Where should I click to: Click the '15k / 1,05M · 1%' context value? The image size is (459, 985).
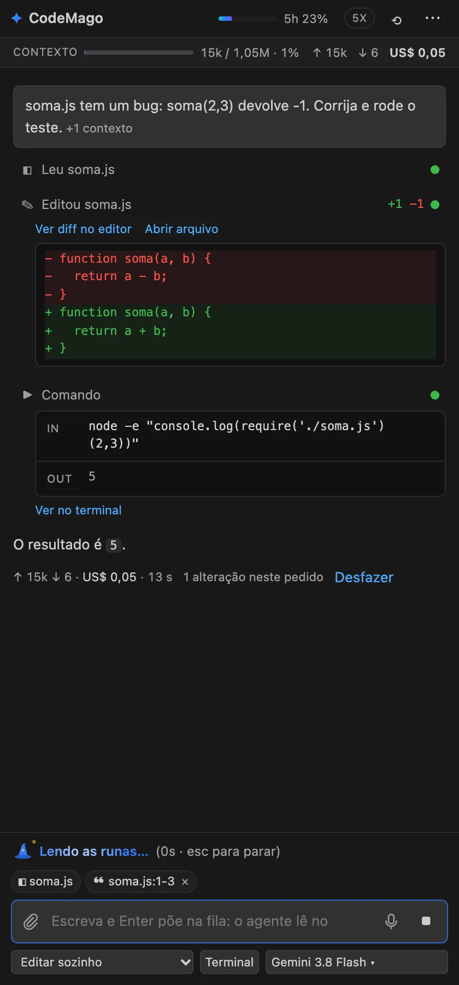(x=250, y=53)
